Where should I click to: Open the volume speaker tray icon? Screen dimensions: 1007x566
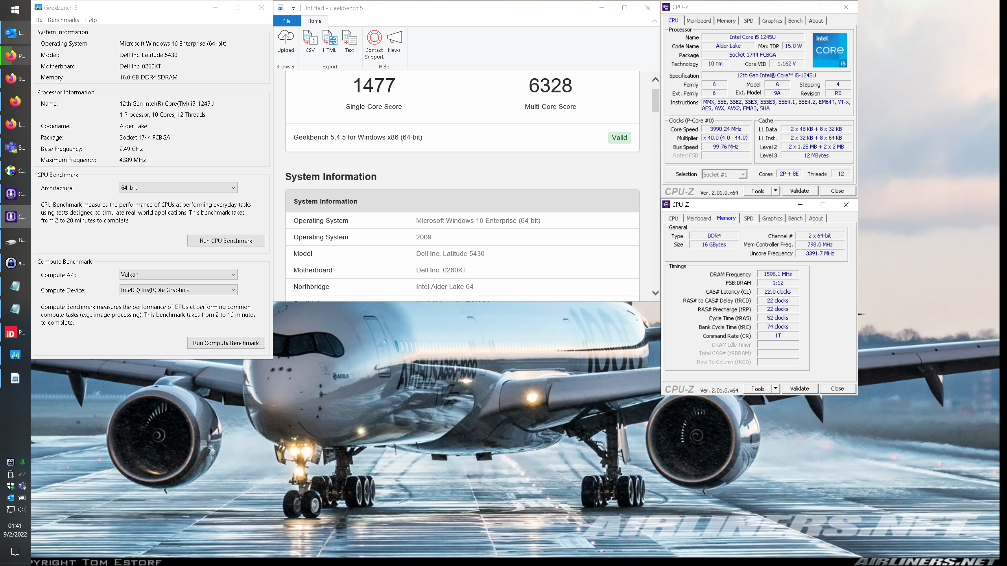click(x=22, y=509)
